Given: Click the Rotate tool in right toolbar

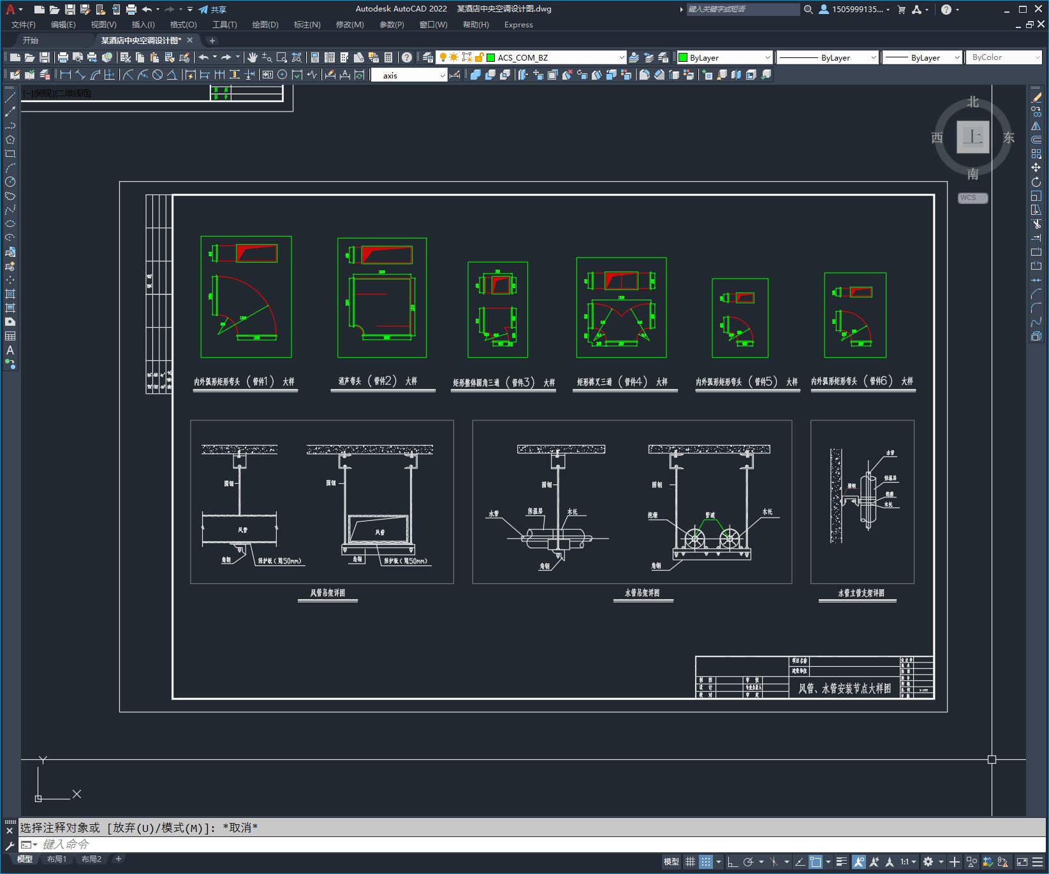Looking at the screenshot, I should point(1036,182).
